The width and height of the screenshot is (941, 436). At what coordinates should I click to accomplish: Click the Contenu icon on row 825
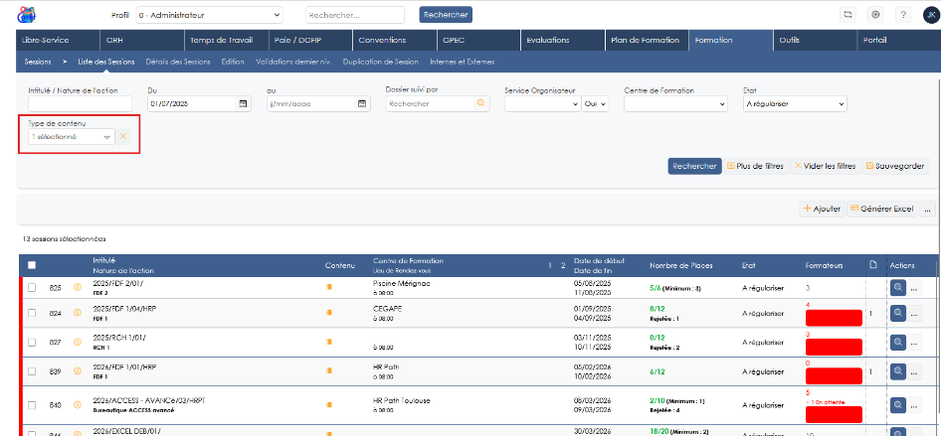coord(328,287)
